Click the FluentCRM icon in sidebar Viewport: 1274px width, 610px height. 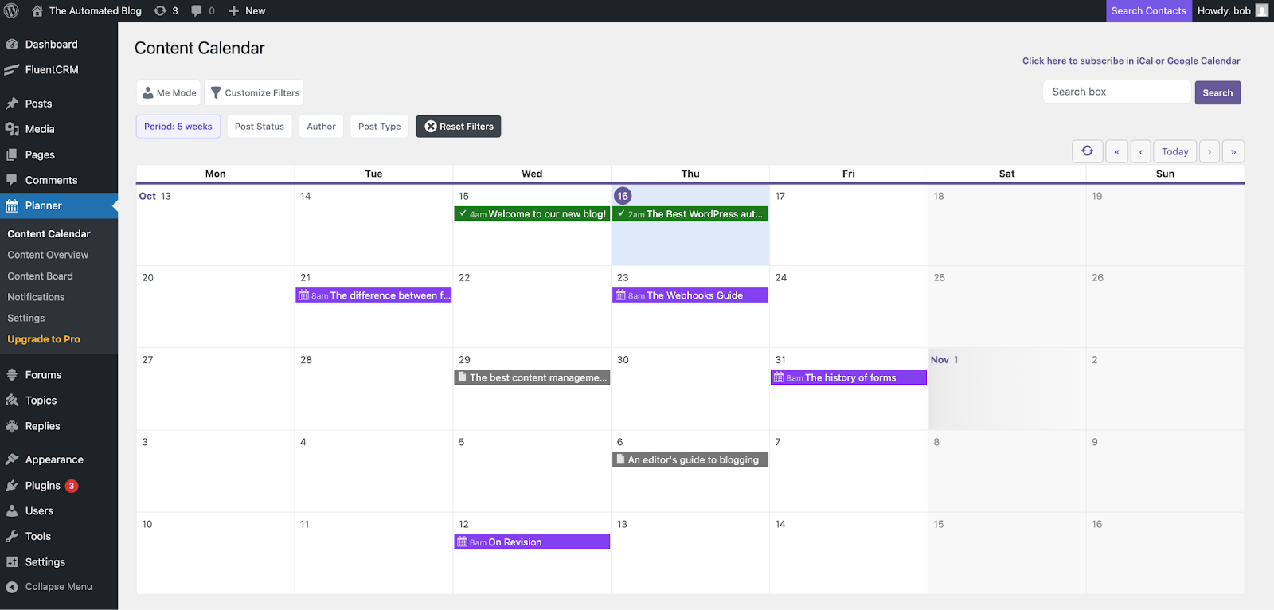pyautogui.click(x=12, y=69)
